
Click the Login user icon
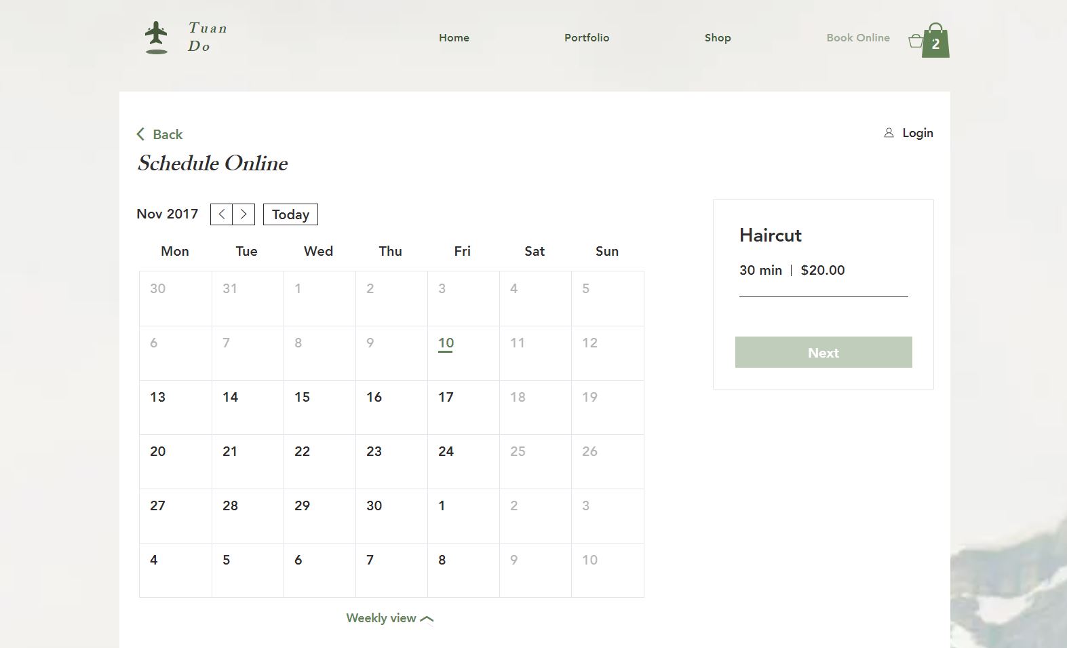(889, 133)
